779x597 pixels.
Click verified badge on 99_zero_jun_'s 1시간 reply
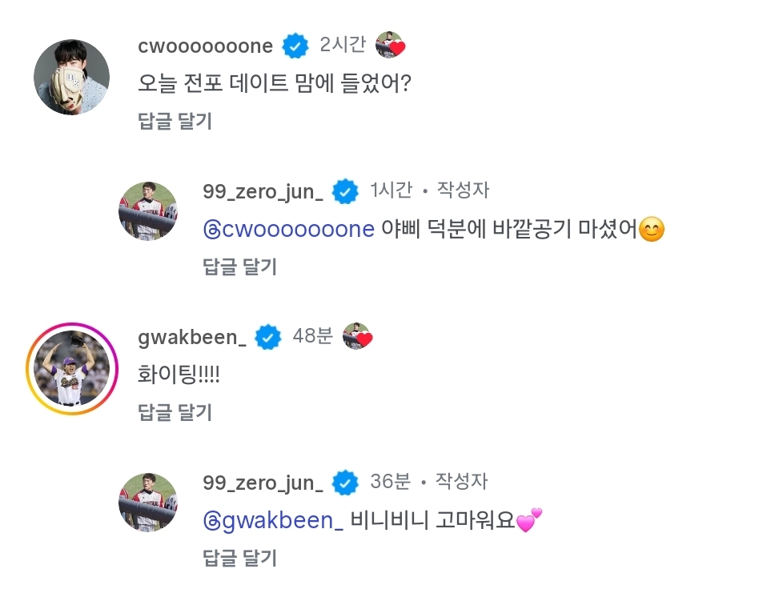[345, 192]
